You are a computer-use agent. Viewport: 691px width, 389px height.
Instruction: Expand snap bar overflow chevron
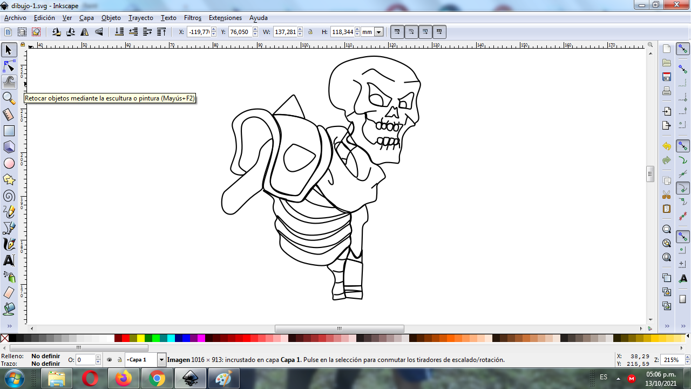pyautogui.click(x=683, y=326)
